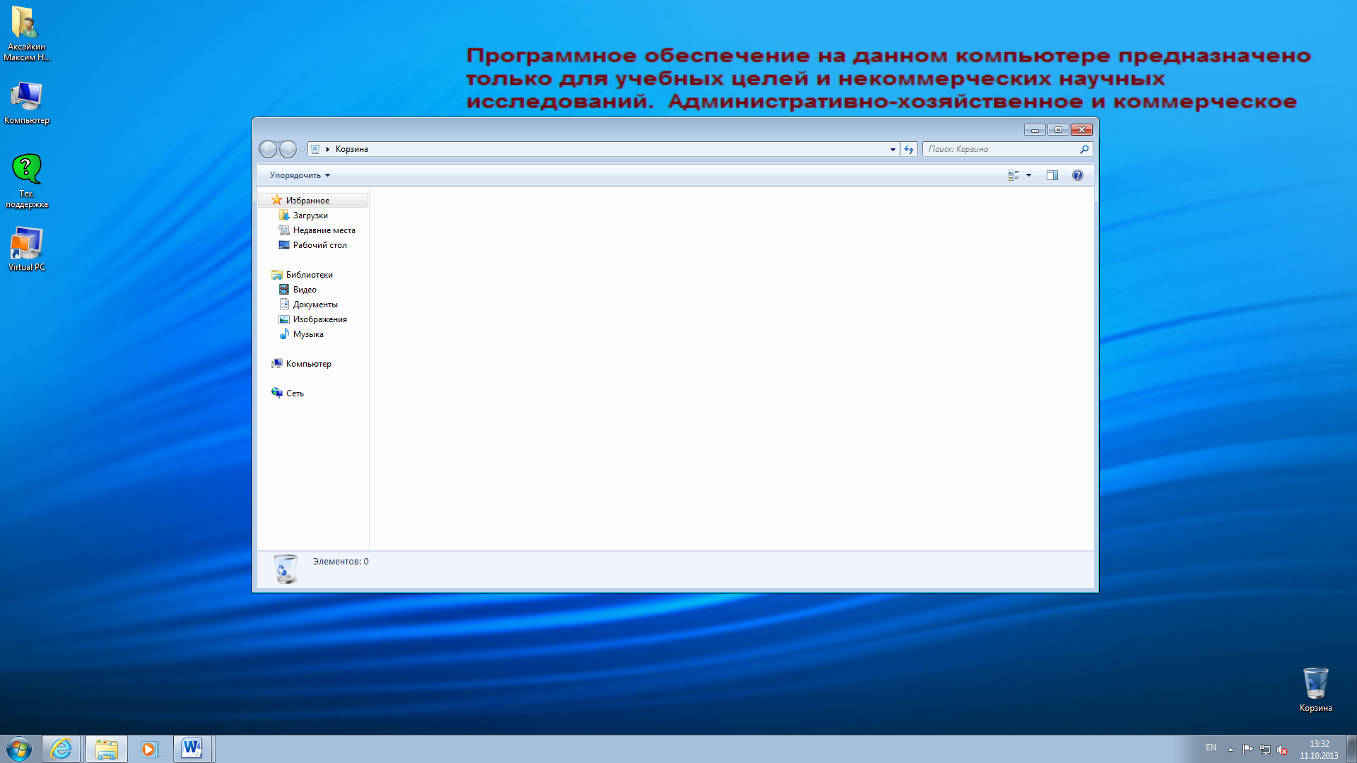Click the Видео library film icon
The width and height of the screenshot is (1357, 763).
tap(284, 289)
